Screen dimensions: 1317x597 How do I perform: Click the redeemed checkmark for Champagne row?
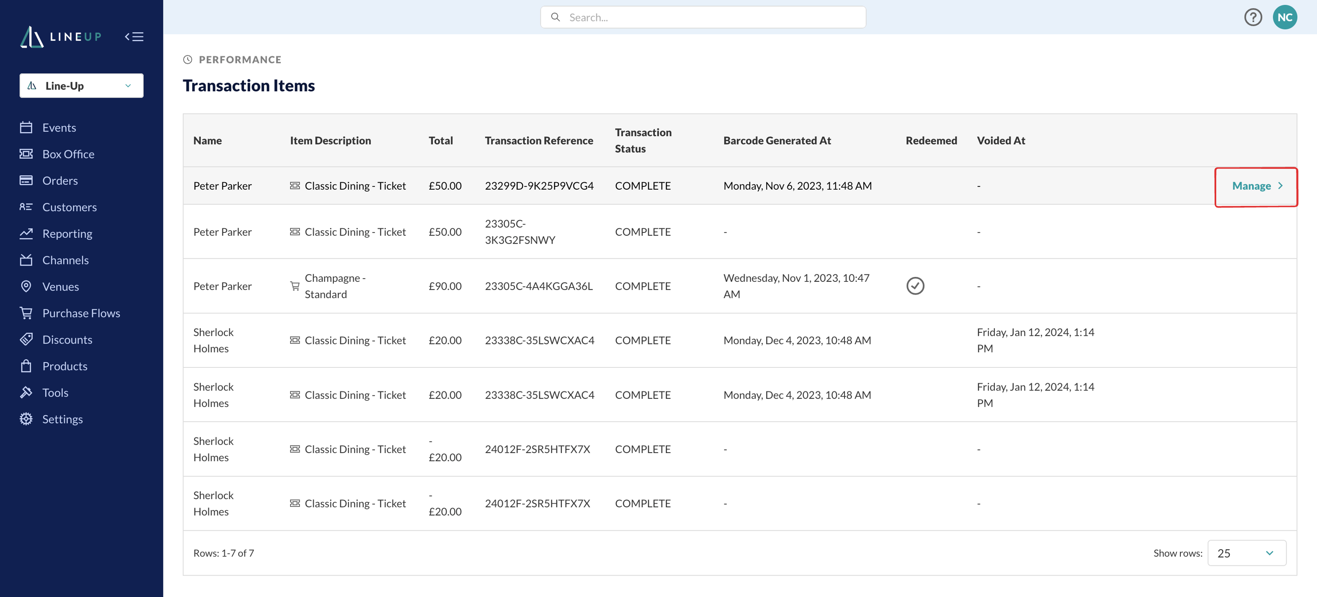915,286
